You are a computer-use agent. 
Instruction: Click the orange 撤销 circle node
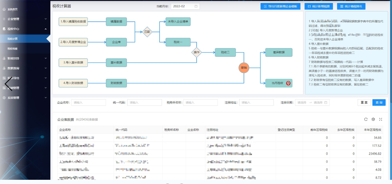(244, 68)
